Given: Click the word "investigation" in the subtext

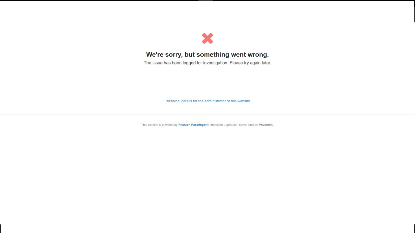Looking at the screenshot, I should pos(216,63).
